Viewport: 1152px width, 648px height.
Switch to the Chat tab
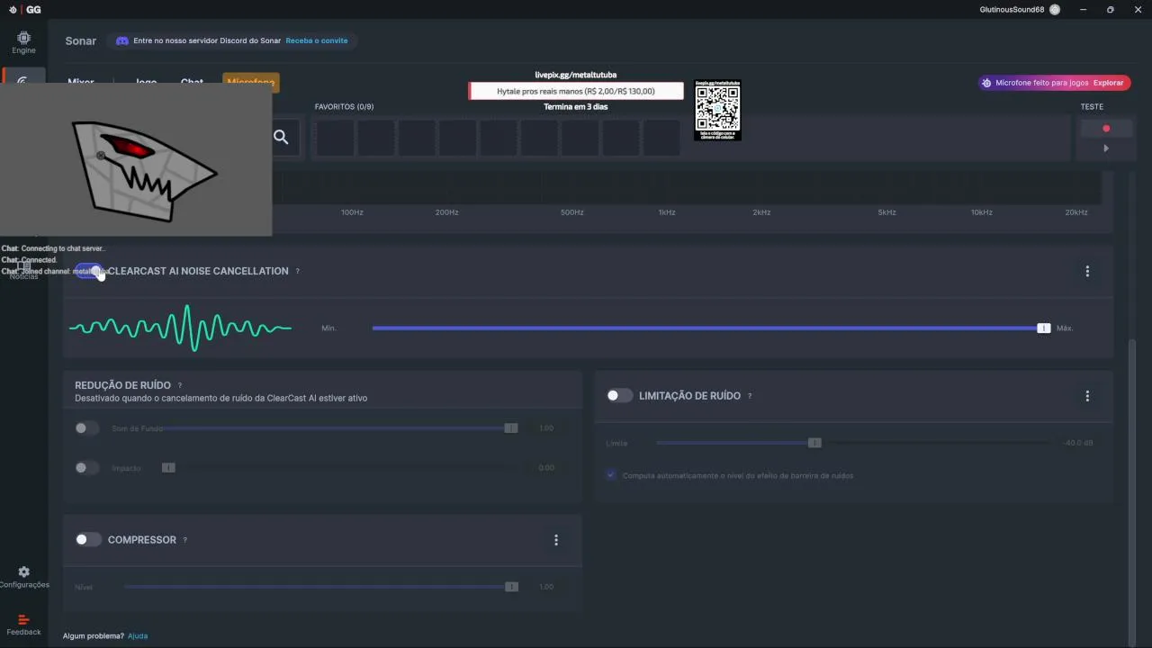(192, 82)
